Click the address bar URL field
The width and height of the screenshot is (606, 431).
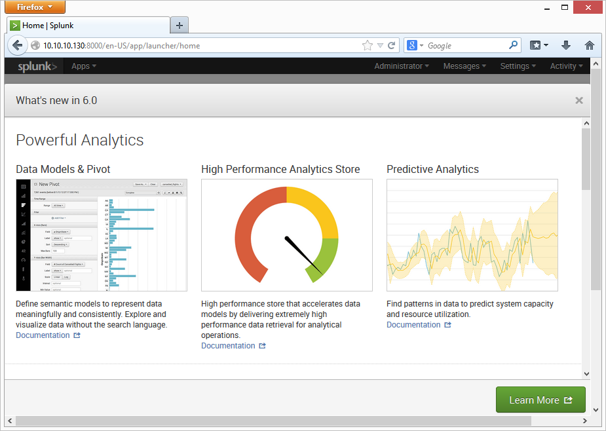(201, 46)
